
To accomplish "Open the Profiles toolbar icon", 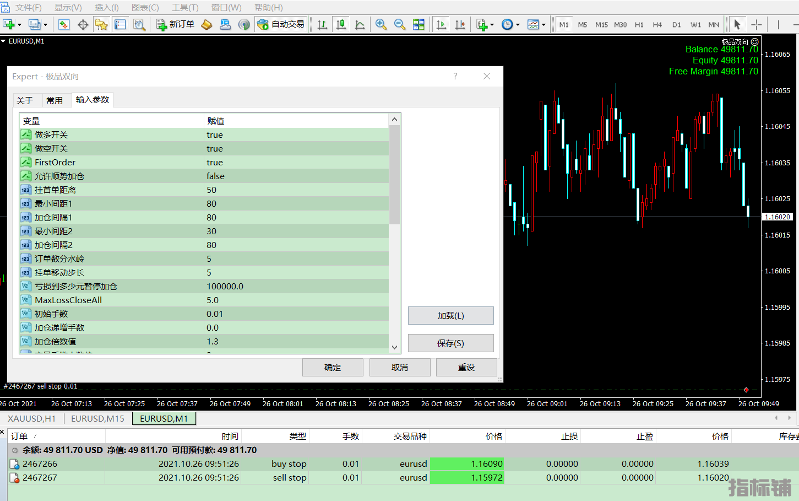I will click(34, 24).
